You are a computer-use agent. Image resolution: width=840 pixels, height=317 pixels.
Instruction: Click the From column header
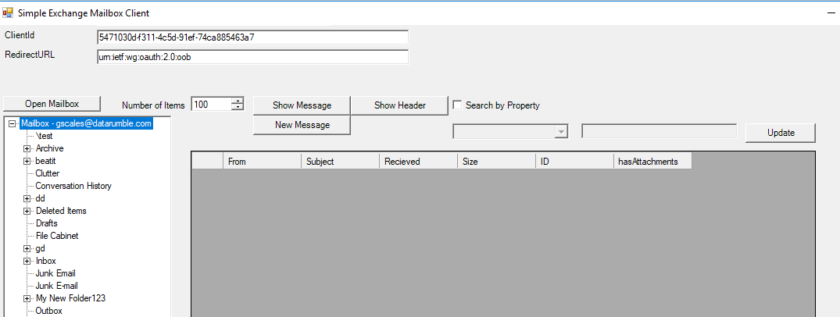[x=262, y=161]
